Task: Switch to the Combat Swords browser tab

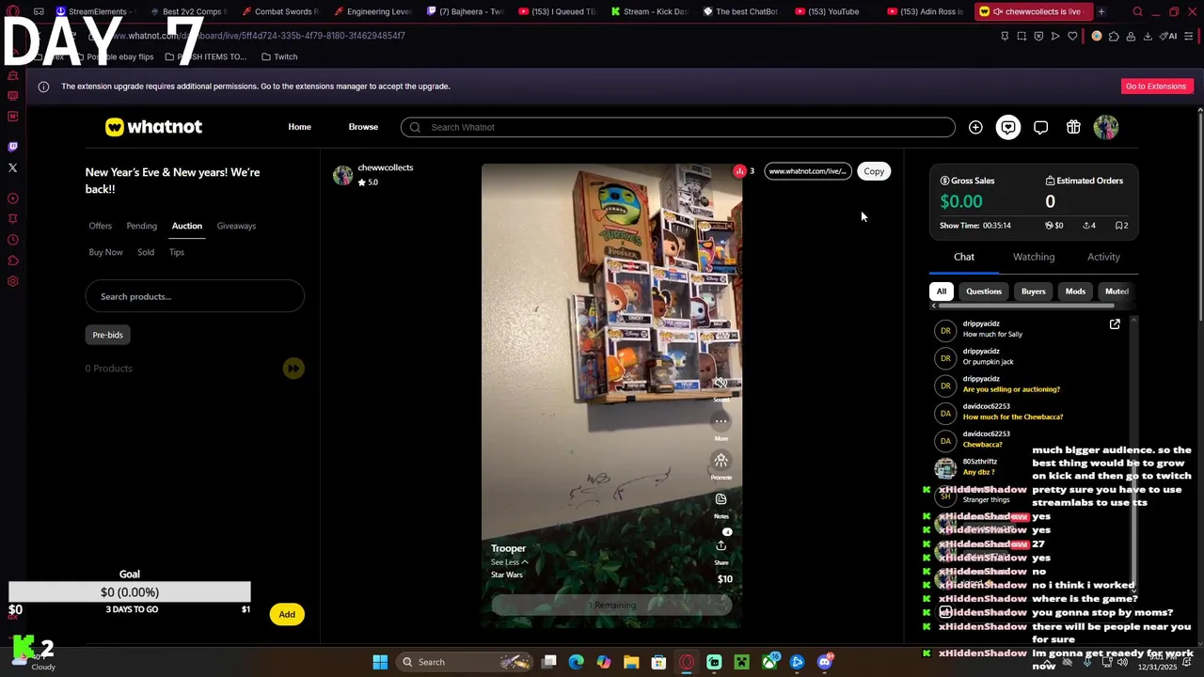Action: 280,11
